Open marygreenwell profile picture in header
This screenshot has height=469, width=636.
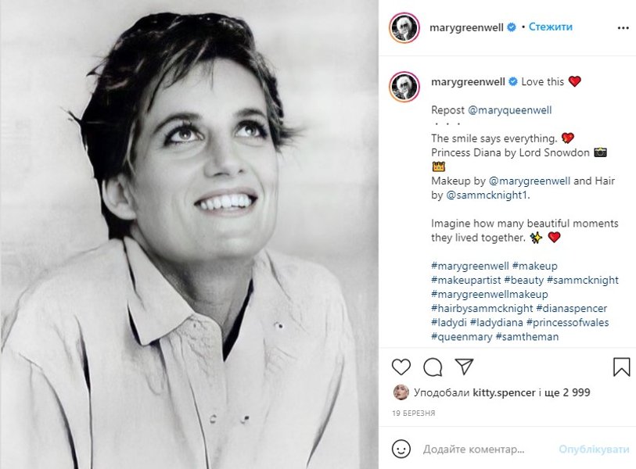[x=404, y=27]
